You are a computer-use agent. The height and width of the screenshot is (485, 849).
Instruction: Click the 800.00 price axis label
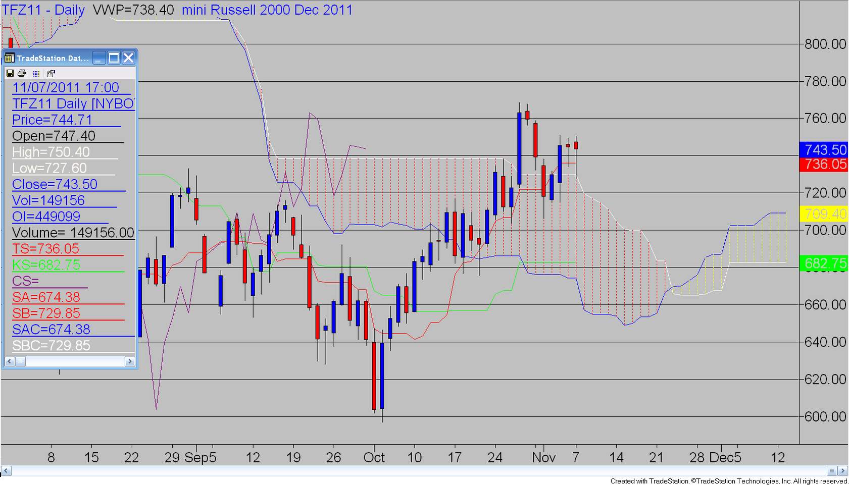coord(825,44)
